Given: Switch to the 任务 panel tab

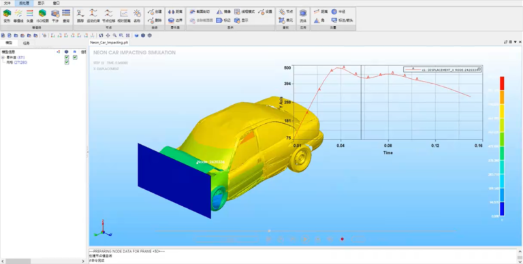Looking at the screenshot, I should (26, 43).
